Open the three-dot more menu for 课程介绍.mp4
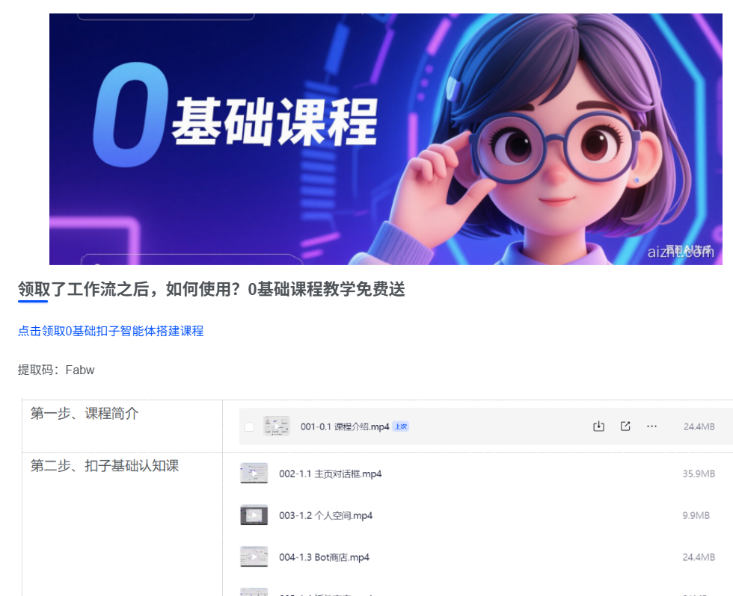This screenshot has height=596, width=733. coord(651,426)
